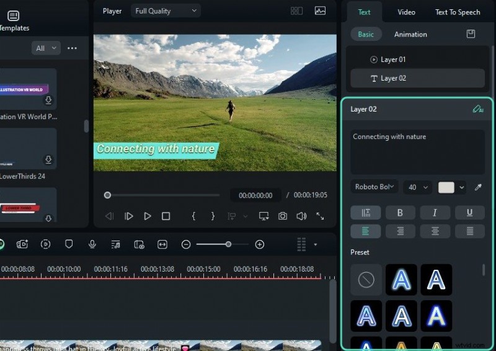This screenshot has height=351, width=496.
Task: Zoom in the timeline with plus icon
Action: (260, 244)
